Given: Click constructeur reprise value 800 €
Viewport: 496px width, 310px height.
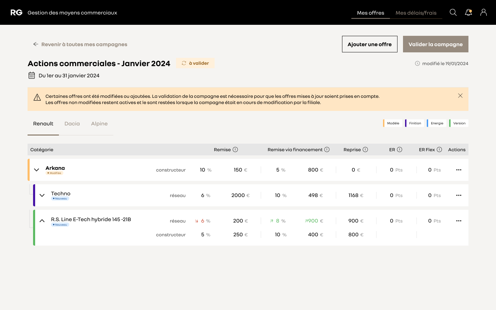Looking at the screenshot, I should [356, 235].
